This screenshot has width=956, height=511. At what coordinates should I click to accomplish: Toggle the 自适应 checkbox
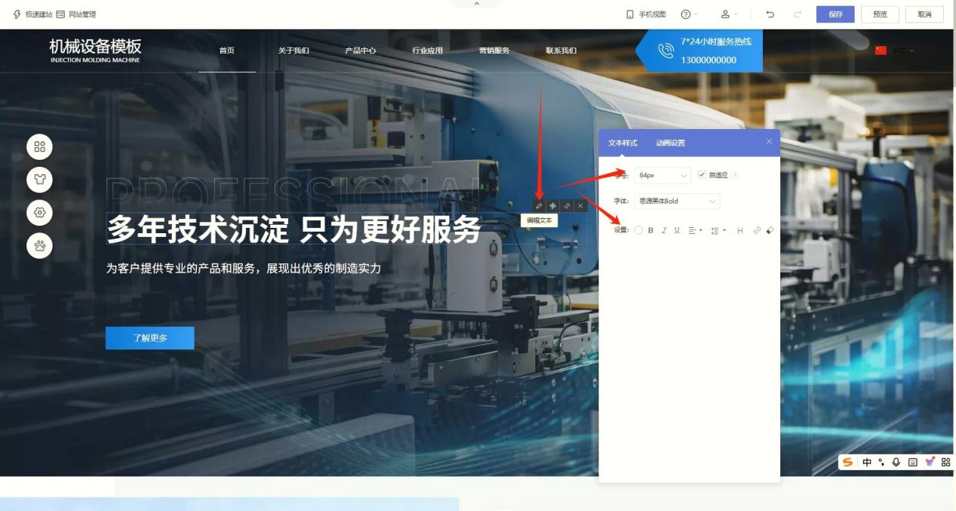coord(702,175)
